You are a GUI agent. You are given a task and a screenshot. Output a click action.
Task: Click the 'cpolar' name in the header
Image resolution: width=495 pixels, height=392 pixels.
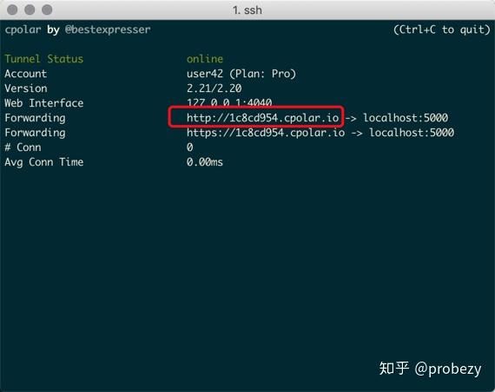23,29
